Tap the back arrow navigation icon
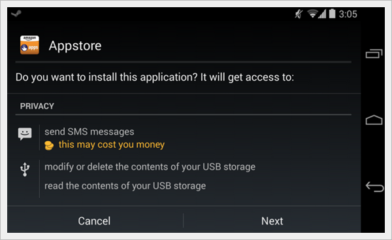The height and width of the screenshot is (240, 392). point(374,186)
